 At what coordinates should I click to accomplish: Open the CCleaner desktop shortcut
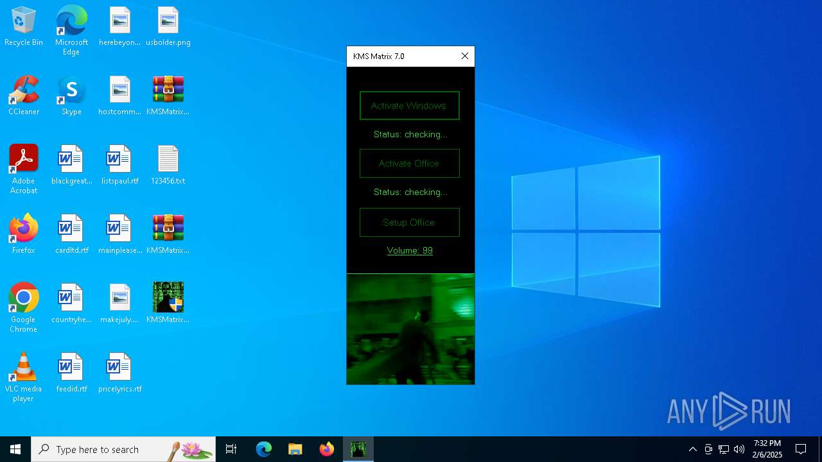click(x=24, y=96)
